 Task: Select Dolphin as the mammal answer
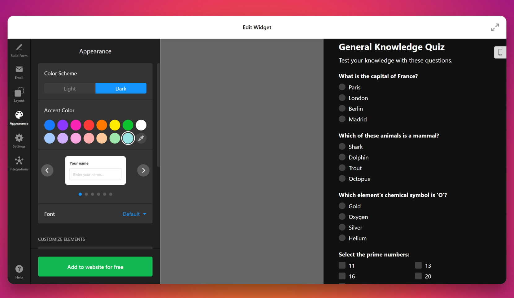click(342, 157)
